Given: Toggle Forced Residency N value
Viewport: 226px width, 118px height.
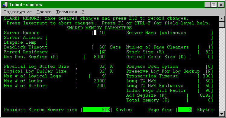Looking at the screenshot, I should click(x=103, y=52).
